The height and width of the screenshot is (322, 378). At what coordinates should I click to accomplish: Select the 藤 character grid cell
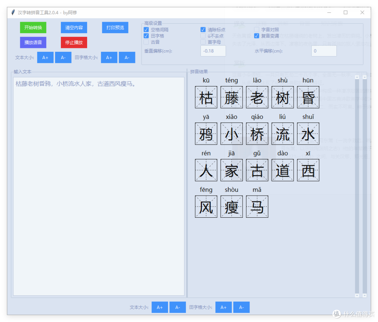click(232, 97)
